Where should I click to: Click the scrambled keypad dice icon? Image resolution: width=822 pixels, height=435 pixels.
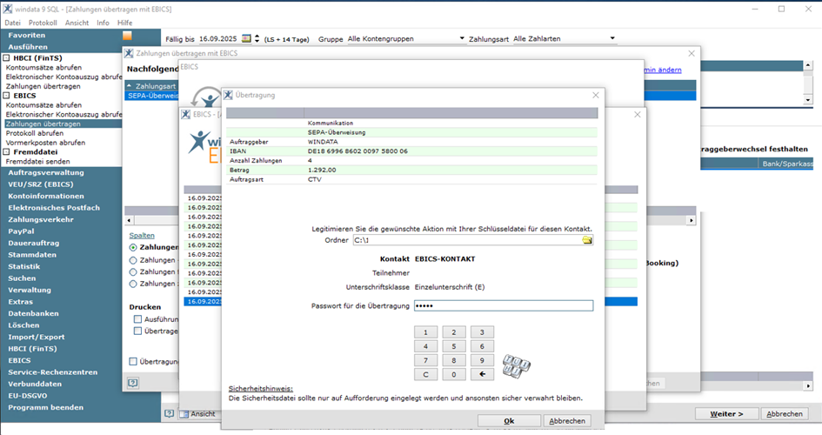click(x=516, y=365)
